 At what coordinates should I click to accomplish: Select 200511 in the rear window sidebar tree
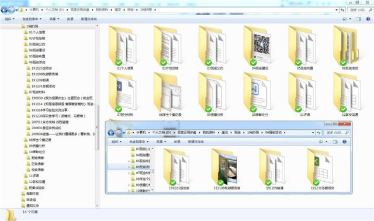click(x=50, y=122)
